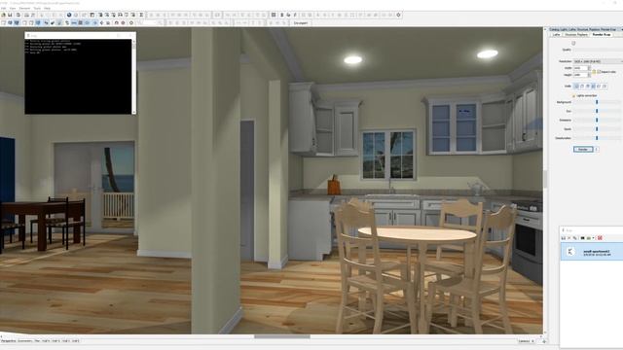
Task: Select the last Mode icon in render panel
Action: pos(605,87)
